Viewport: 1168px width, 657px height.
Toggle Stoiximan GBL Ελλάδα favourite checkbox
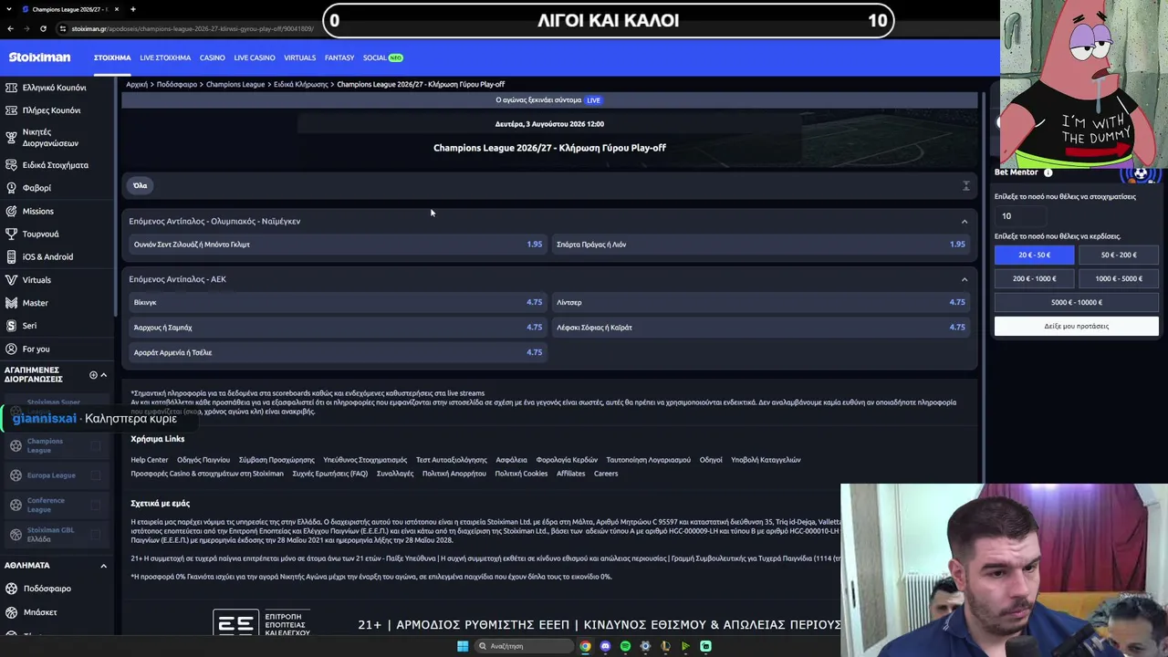tap(96, 535)
